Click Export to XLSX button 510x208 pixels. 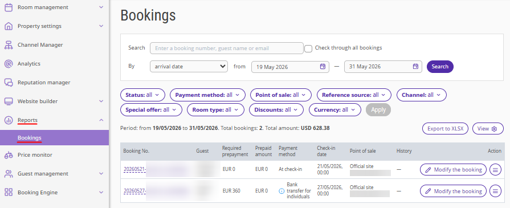click(x=445, y=129)
